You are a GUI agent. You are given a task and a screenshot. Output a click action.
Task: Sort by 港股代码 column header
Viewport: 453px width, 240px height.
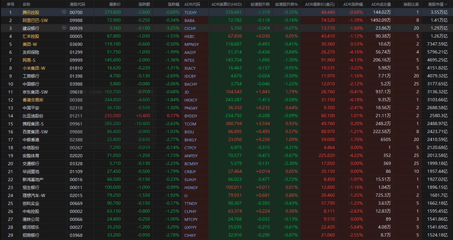click(77, 4)
